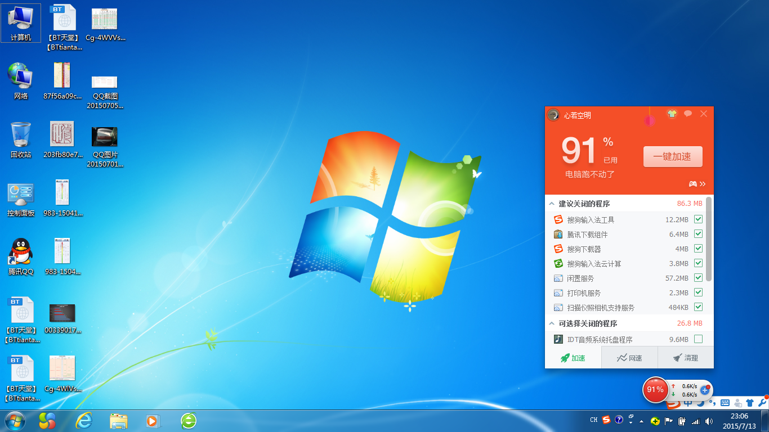Uncheck the 闲置服务 checkbox
This screenshot has height=432, width=769.
(698, 278)
